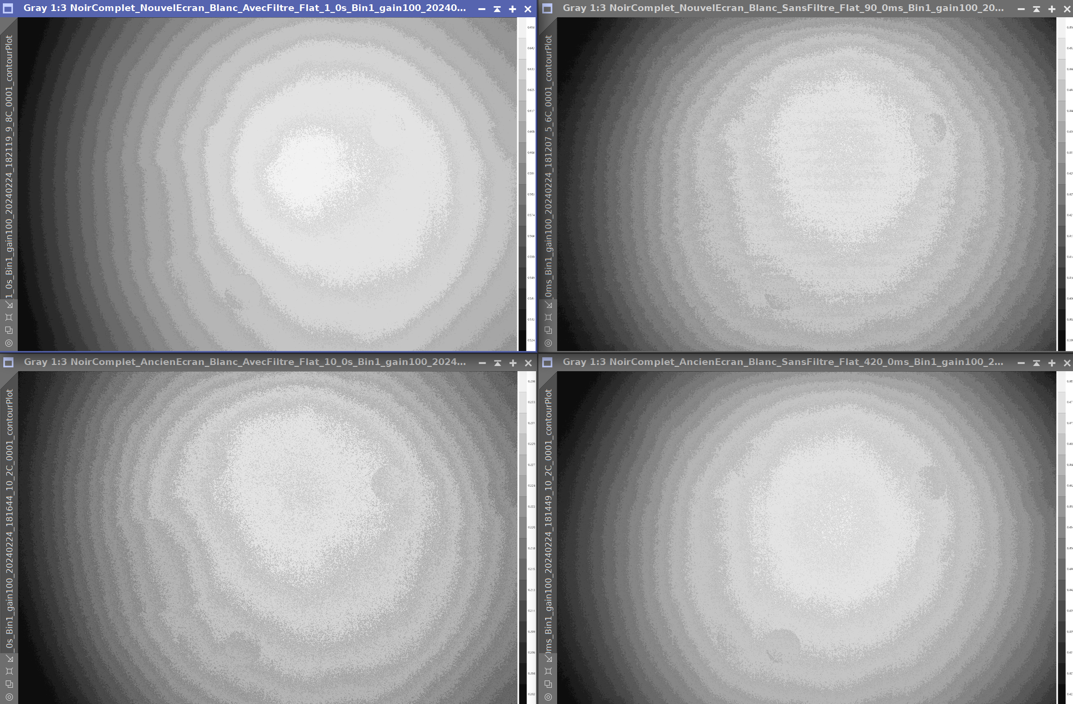The width and height of the screenshot is (1073, 704).
Task: Click the fit-view arrow icon in Flat_10_0s window
Action: (x=9, y=658)
